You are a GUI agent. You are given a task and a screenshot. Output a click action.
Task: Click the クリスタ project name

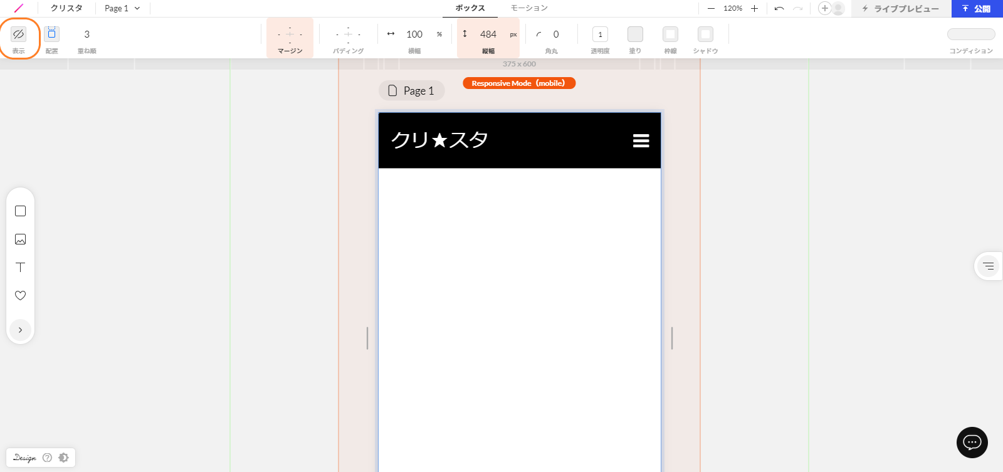[x=66, y=8]
